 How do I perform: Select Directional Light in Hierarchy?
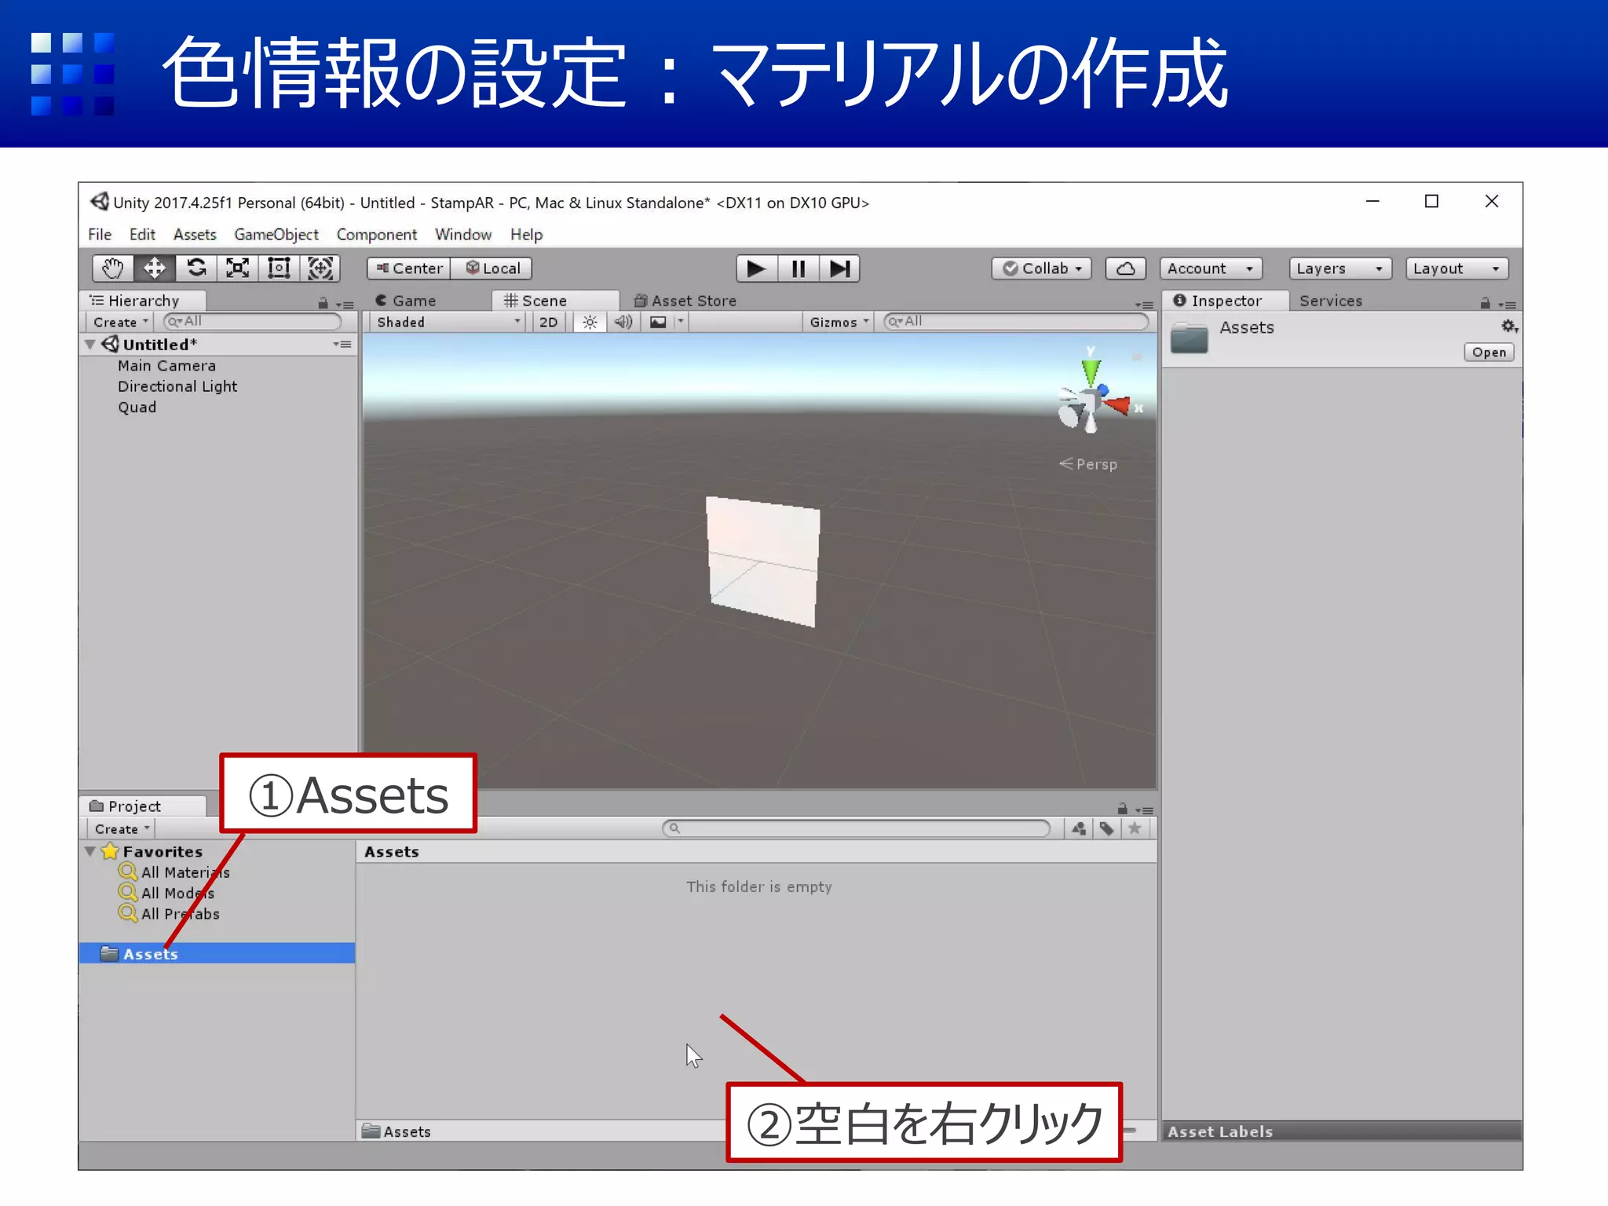(177, 386)
